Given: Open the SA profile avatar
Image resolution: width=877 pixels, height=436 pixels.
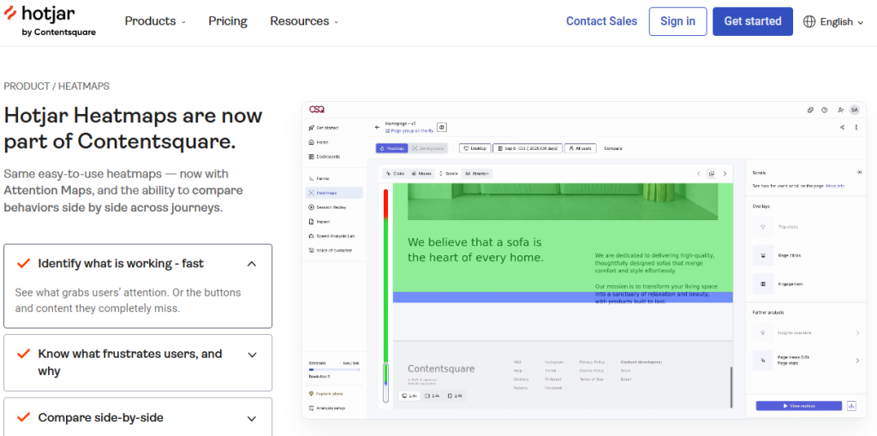Looking at the screenshot, I should tap(854, 110).
